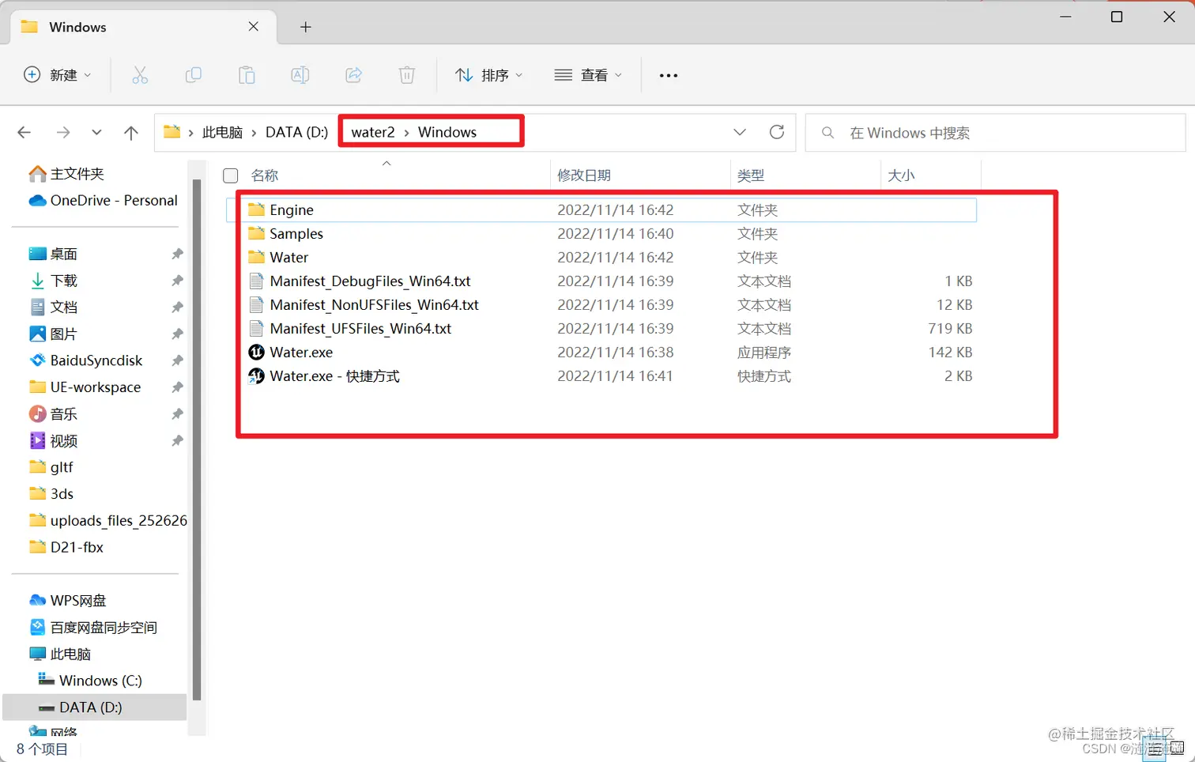Go forward with the right arrow
This screenshot has width=1195, height=762.
(63, 132)
